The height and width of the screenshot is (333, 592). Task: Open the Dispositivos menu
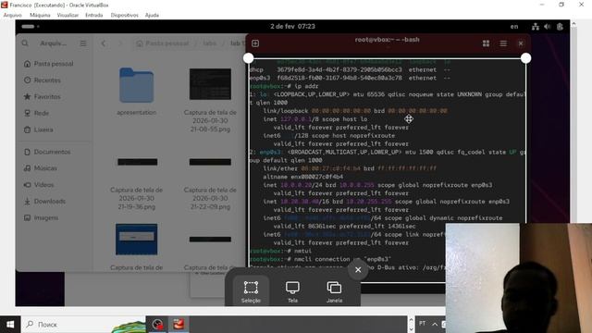coord(124,15)
